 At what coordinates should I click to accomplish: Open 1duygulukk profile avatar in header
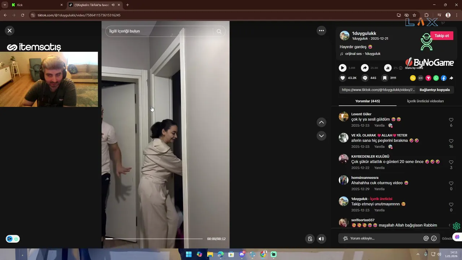pyautogui.click(x=345, y=36)
